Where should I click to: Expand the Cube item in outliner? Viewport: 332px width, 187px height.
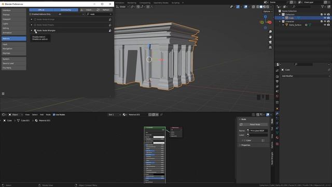tap(283, 18)
